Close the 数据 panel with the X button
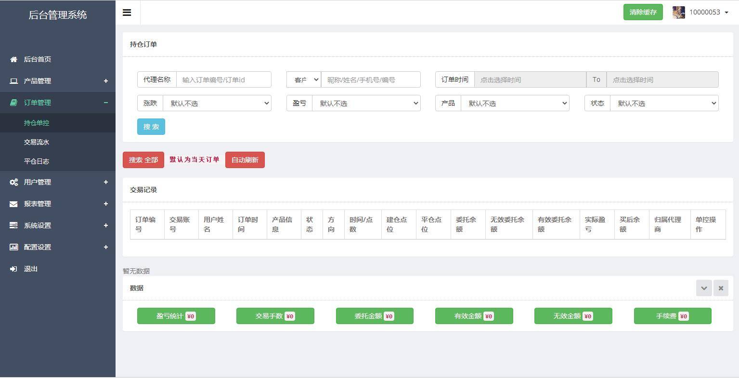The width and height of the screenshot is (739, 379). point(721,288)
